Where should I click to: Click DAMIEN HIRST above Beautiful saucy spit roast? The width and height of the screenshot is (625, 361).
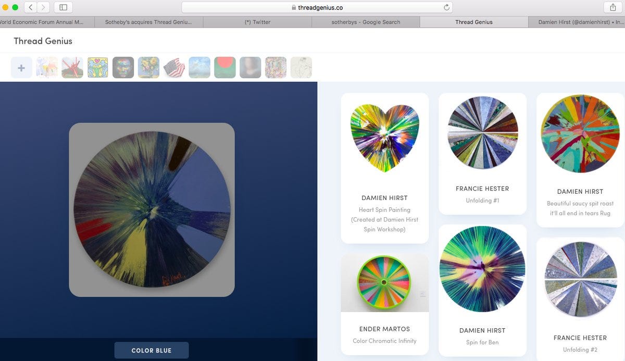580,192
